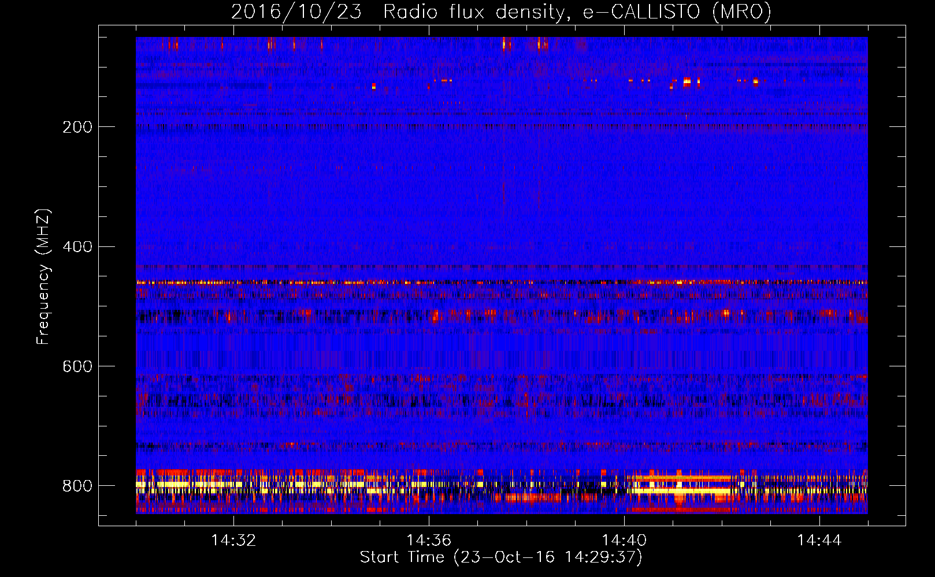
Task: Click the 800 frequency tick label
Action: (77, 486)
